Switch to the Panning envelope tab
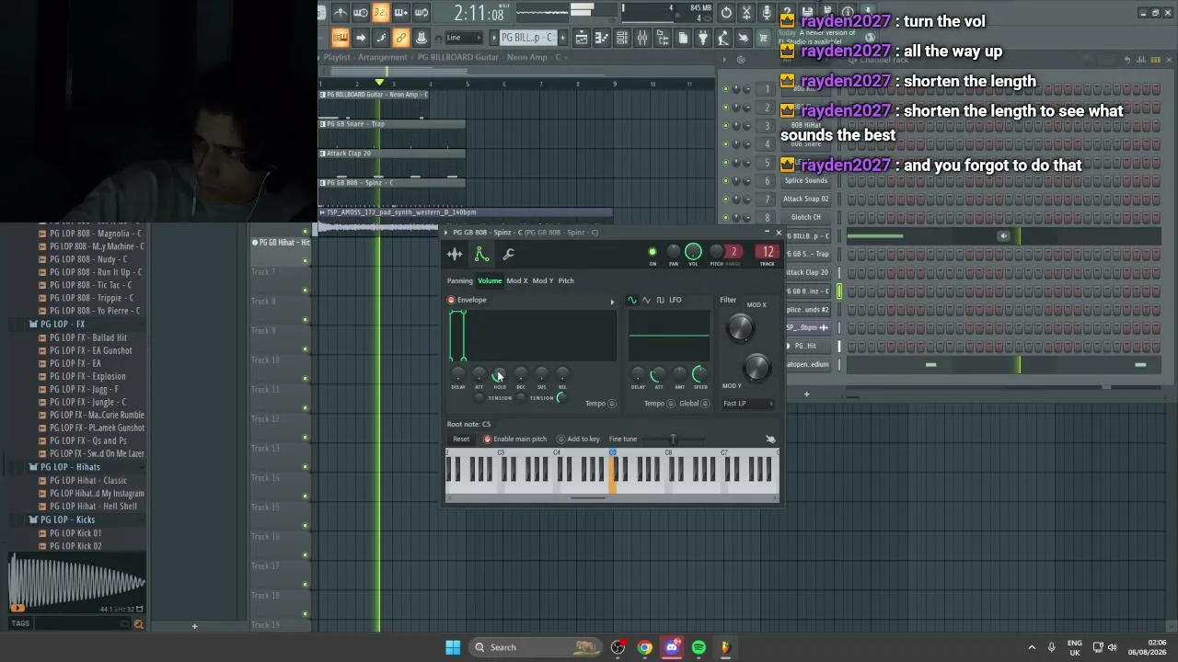The width and height of the screenshot is (1178, 662). (459, 281)
